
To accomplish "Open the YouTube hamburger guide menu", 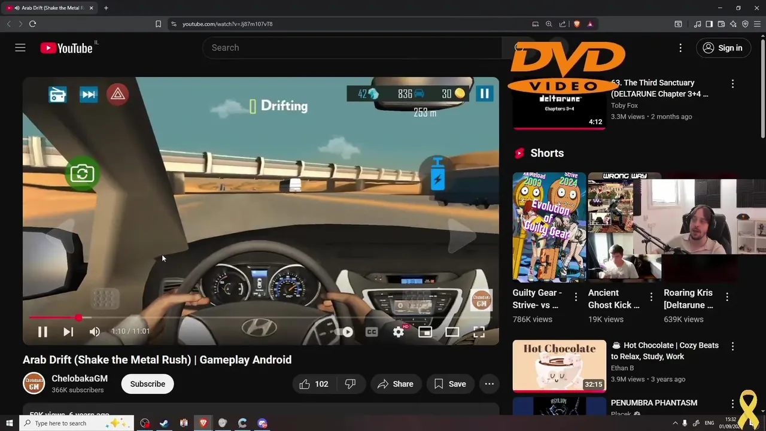I will (x=20, y=48).
